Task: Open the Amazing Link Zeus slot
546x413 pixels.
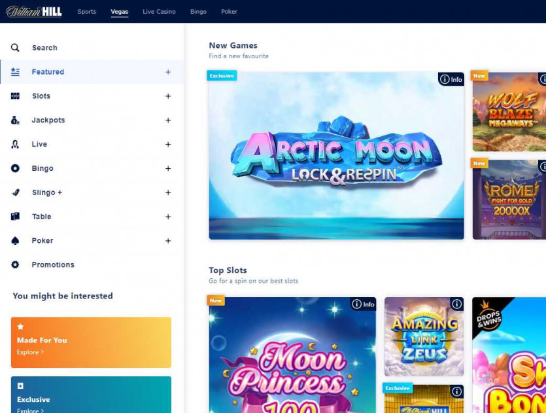Action: [x=424, y=336]
